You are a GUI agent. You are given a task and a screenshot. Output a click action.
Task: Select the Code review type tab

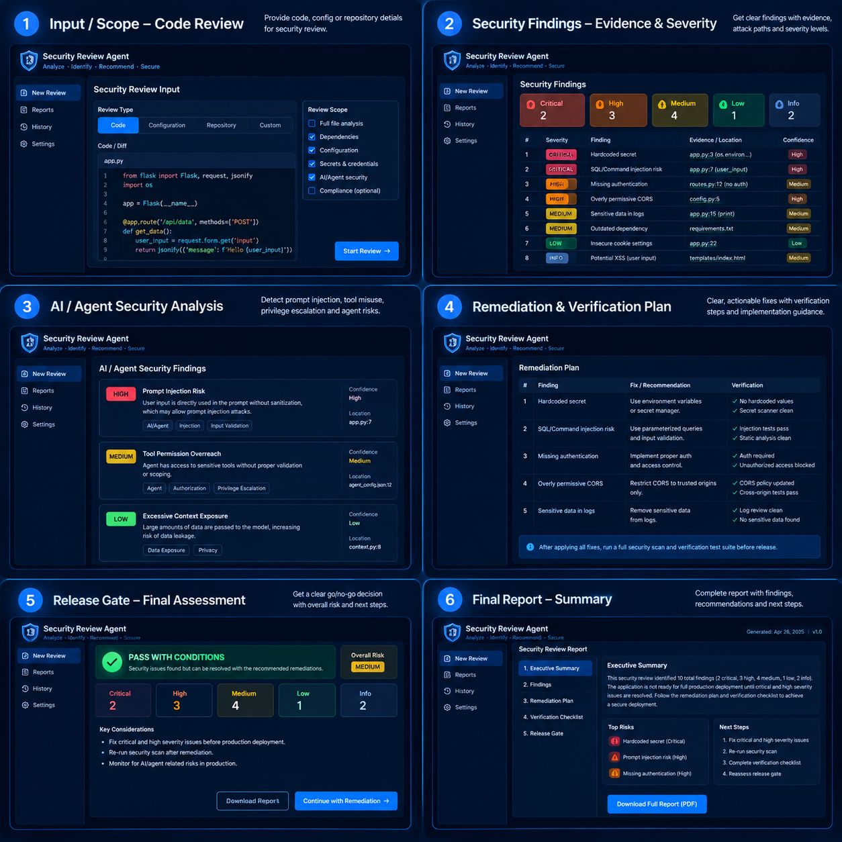coord(118,126)
